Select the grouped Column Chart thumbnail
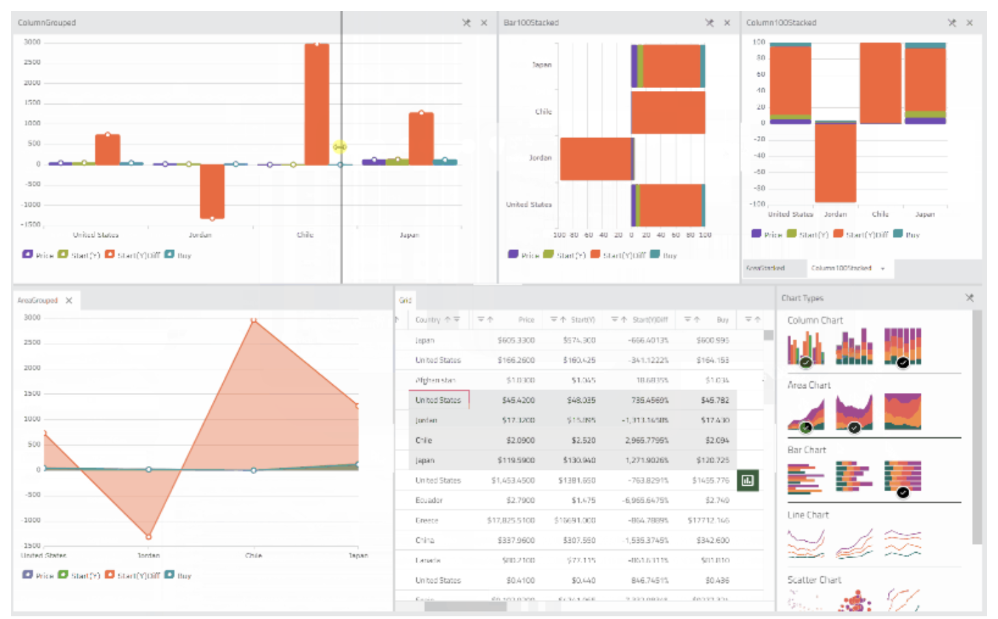The height and width of the screenshot is (619, 998). pyautogui.click(x=805, y=347)
